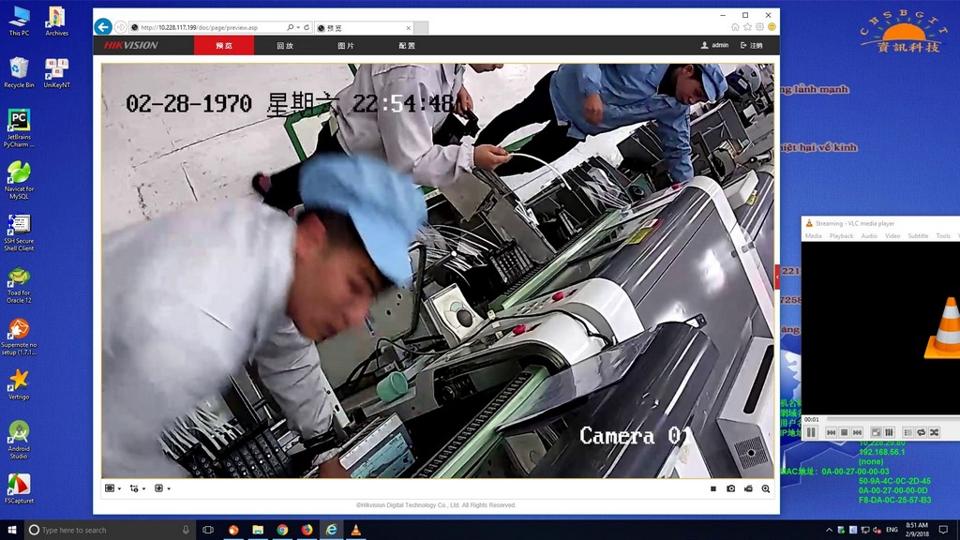This screenshot has height=540, width=960.
Task: Expand the window division layout dropdown
Action: click(x=112, y=488)
